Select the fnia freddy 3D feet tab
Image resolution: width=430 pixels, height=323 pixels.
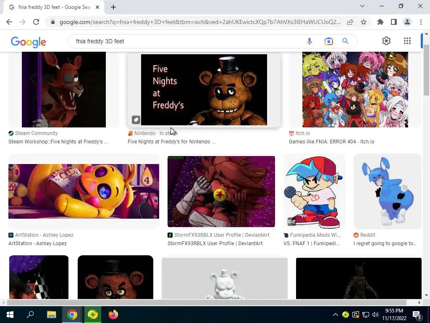point(54,8)
